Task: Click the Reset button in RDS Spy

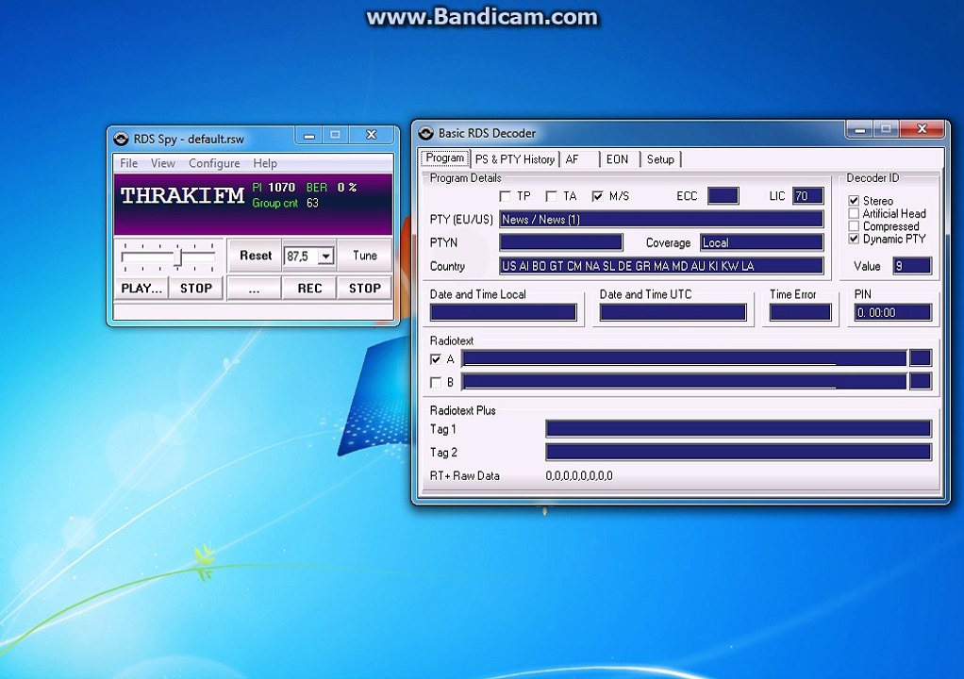Action: (255, 256)
